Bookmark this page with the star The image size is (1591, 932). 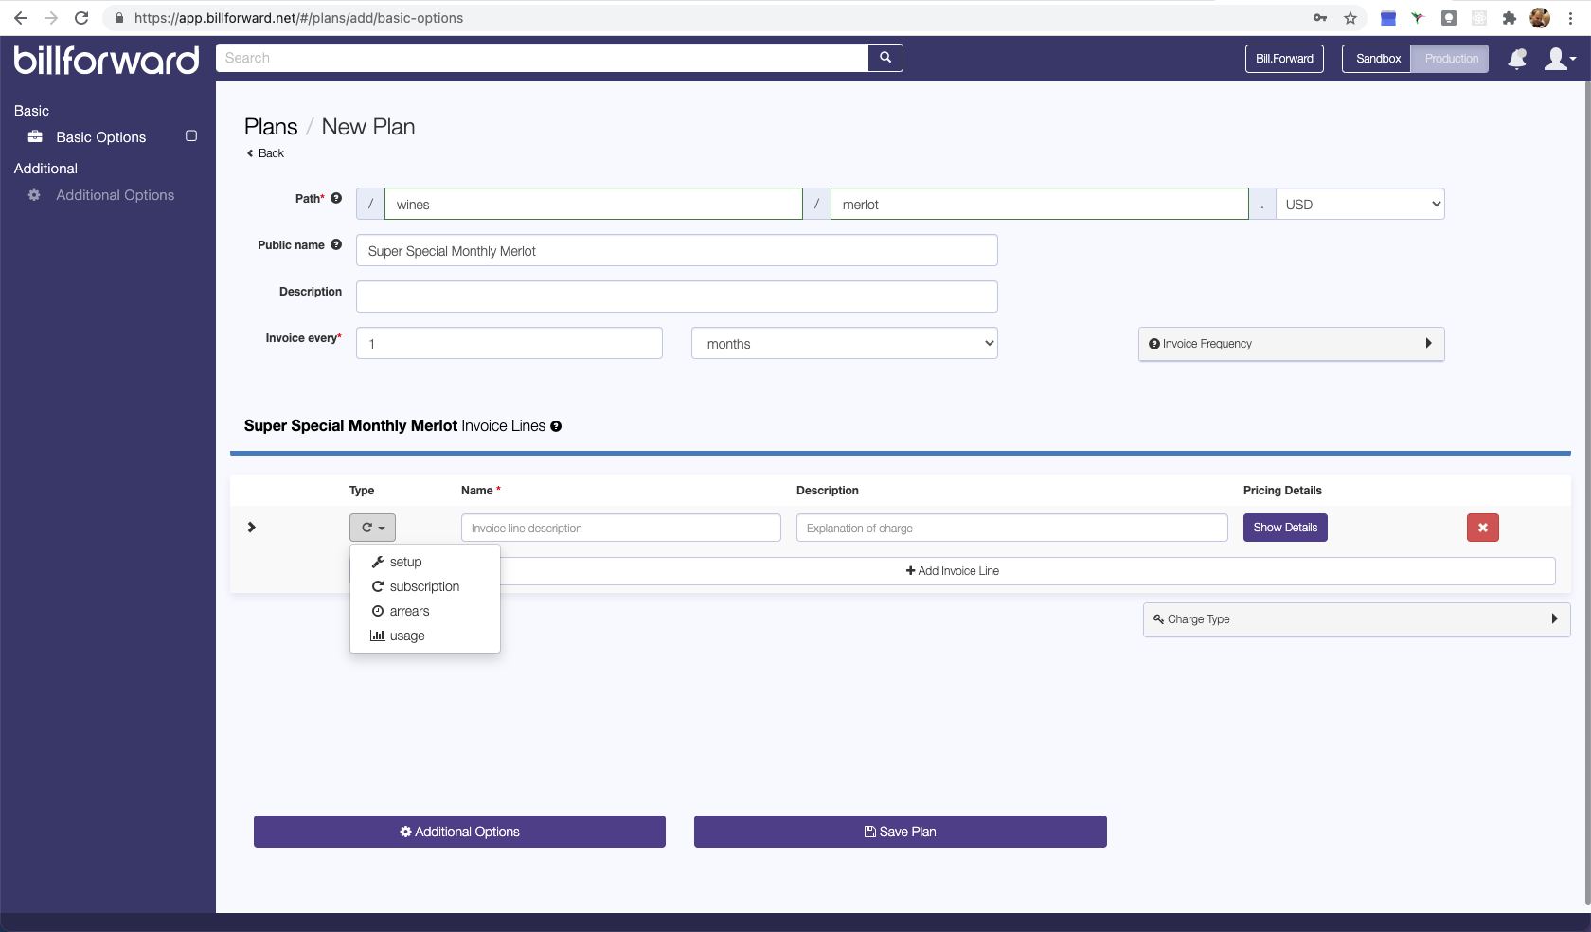click(1350, 18)
